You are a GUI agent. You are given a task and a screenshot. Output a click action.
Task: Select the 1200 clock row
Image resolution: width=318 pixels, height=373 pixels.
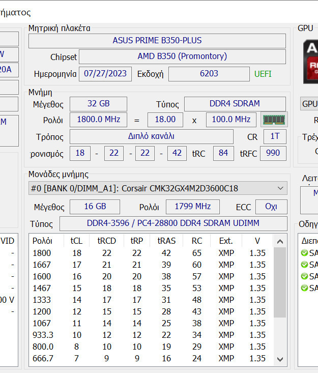[x=151, y=311]
